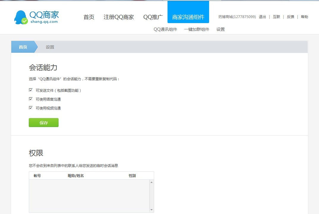Click the 昵称/姓名 column header
The height and width of the screenshot is (214, 319).
76,176
